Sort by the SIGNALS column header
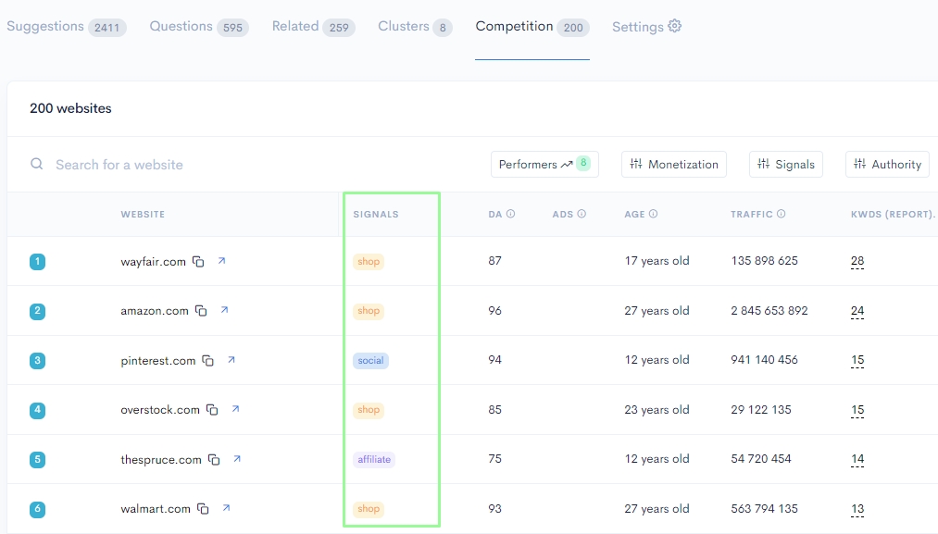Screen dimensions: 938x534 (376, 214)
